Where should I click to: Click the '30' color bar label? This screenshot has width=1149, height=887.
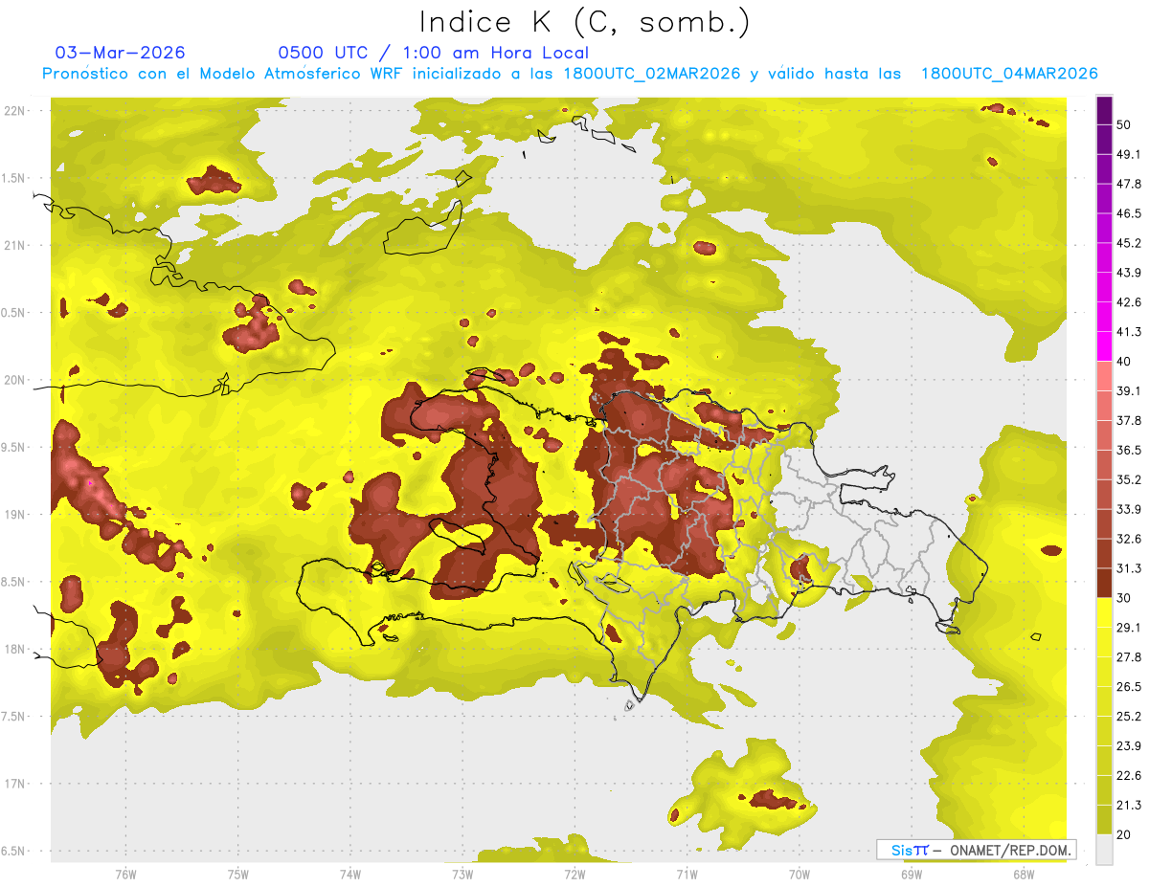click(x=1124, y=598)
